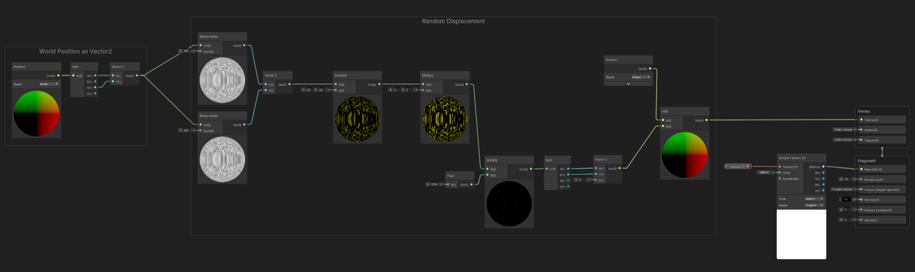Image resolution: width=915 pixels, height=272 pixels.
Task: Open the Space dropdown set to Object
Action: (x=641, y=77)
